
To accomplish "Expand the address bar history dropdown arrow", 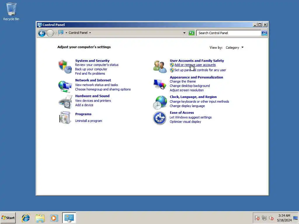I will point(184,33).
